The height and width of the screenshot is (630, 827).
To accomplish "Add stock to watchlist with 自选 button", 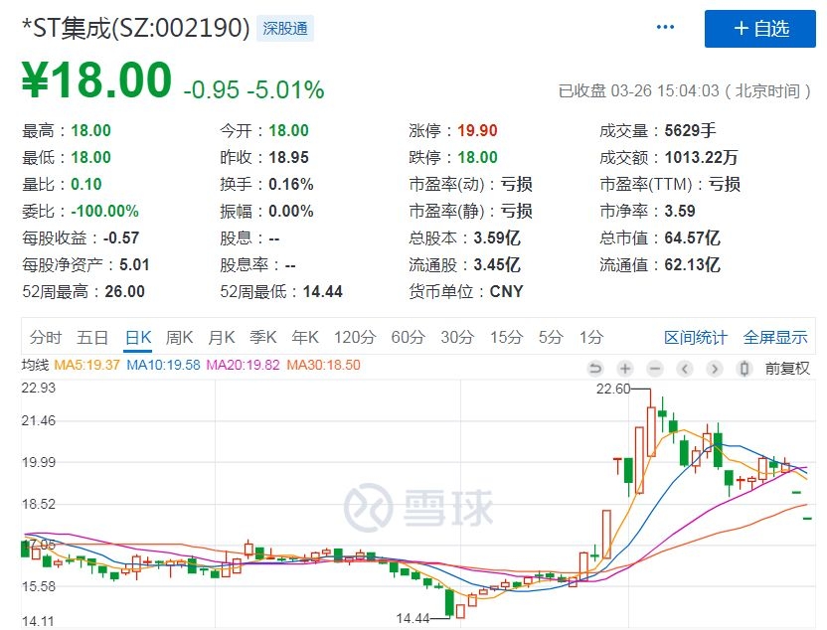I will [759, 29].
